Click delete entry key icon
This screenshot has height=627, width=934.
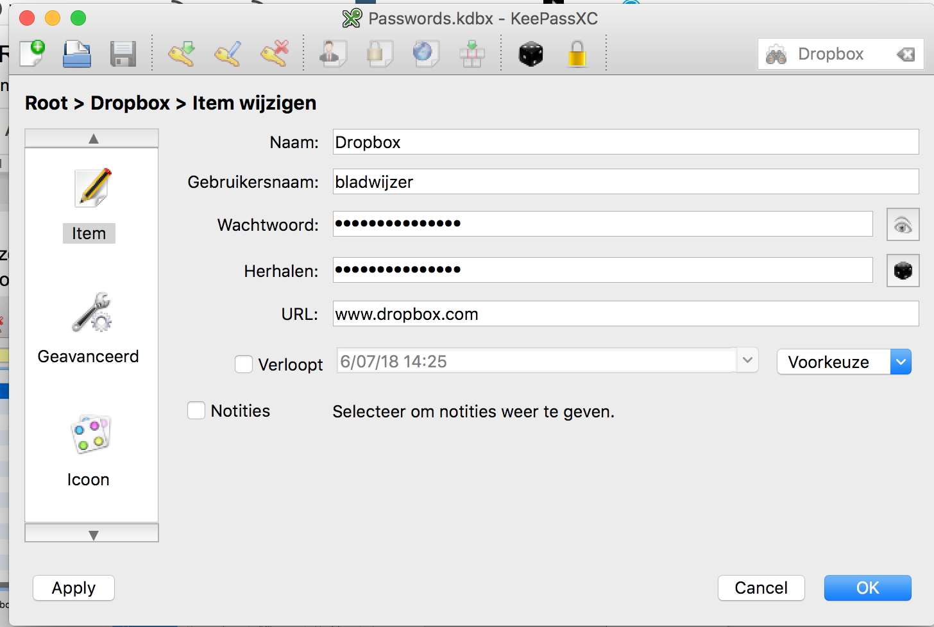274,54
